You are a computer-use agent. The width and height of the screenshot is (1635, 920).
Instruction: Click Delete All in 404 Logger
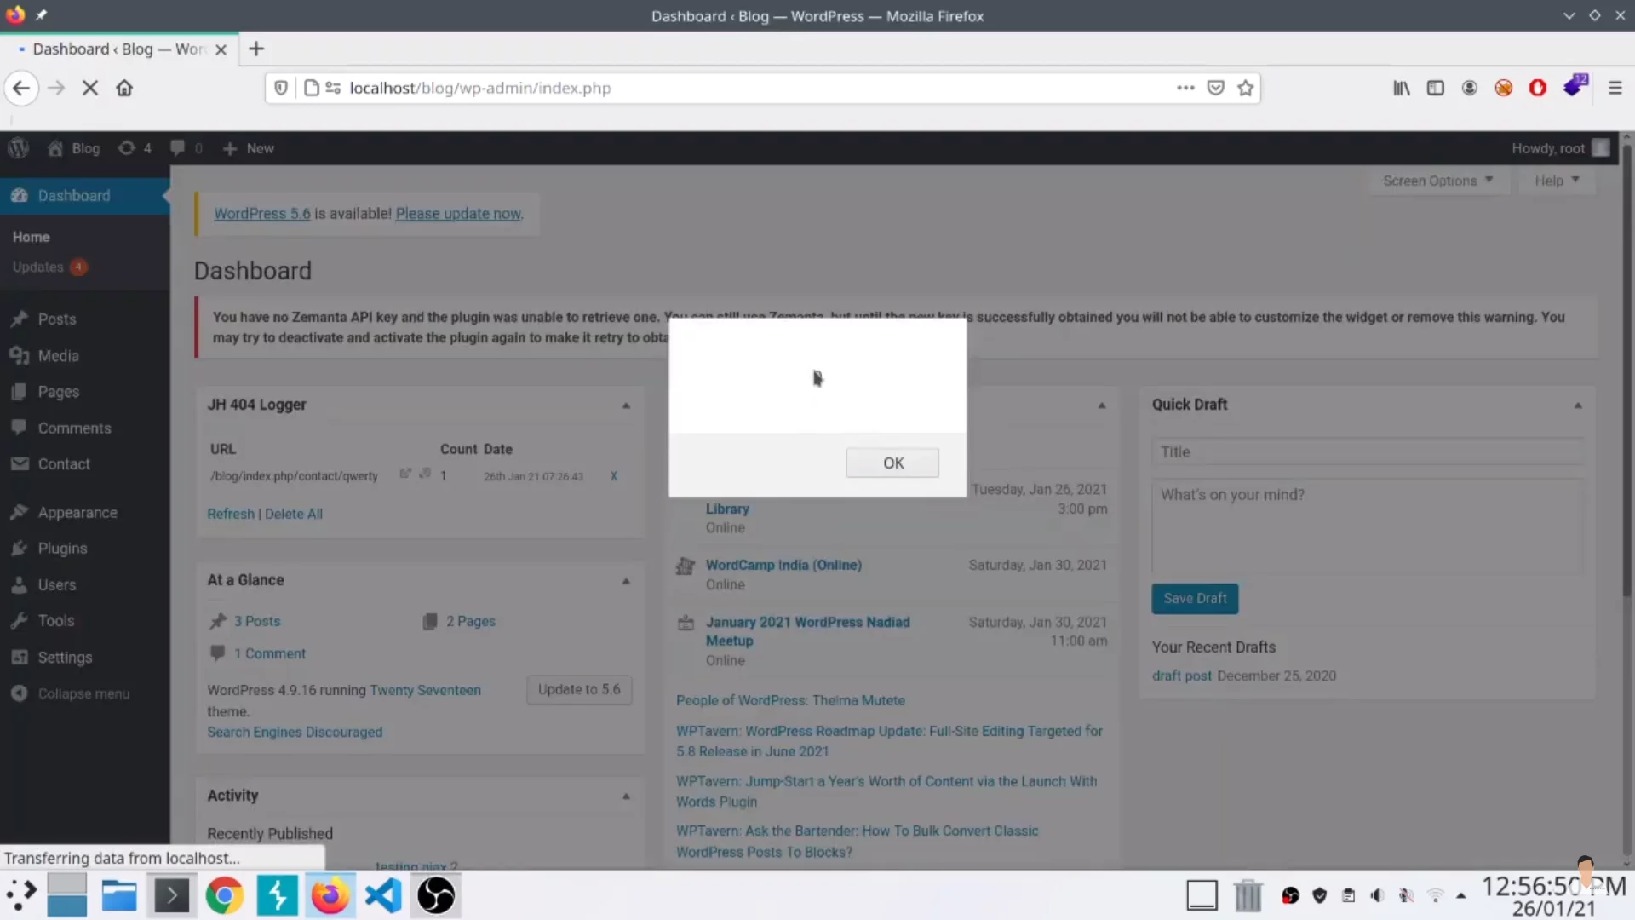(294, 514)
